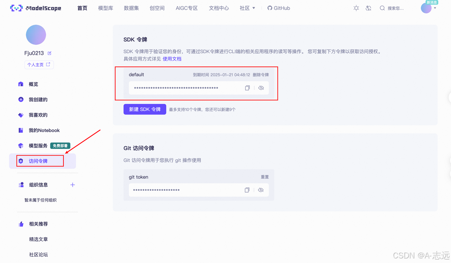Click the 新建 SDK 令牌 button
Image resolution: width=451 pixels, height=263 pixels.
pos(145,109)
